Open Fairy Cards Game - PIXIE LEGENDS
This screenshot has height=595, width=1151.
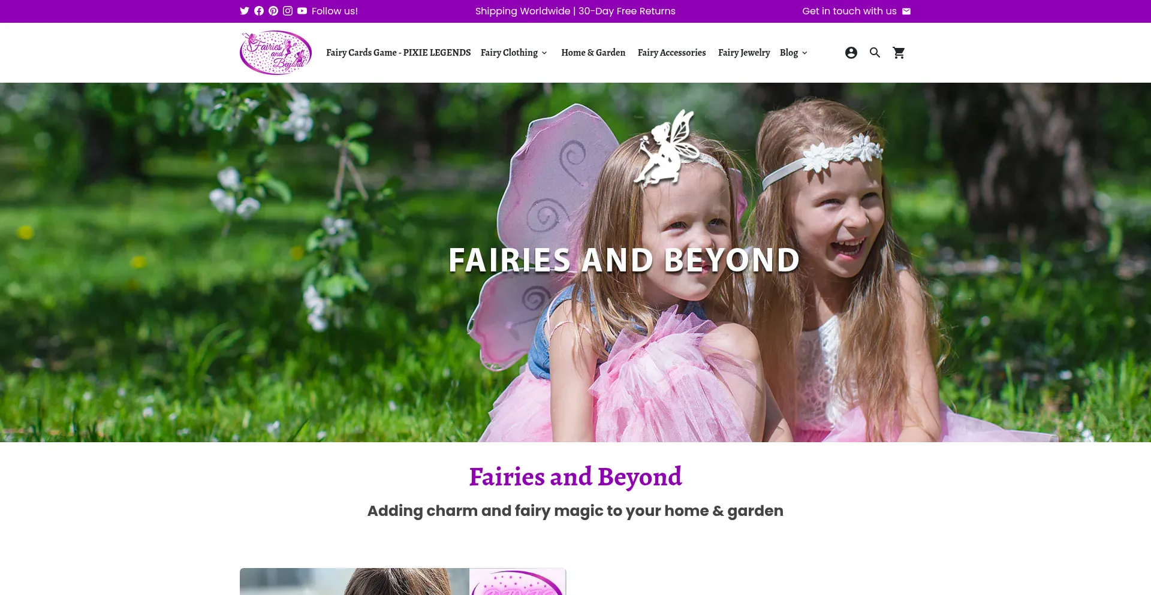coord(398,53)
